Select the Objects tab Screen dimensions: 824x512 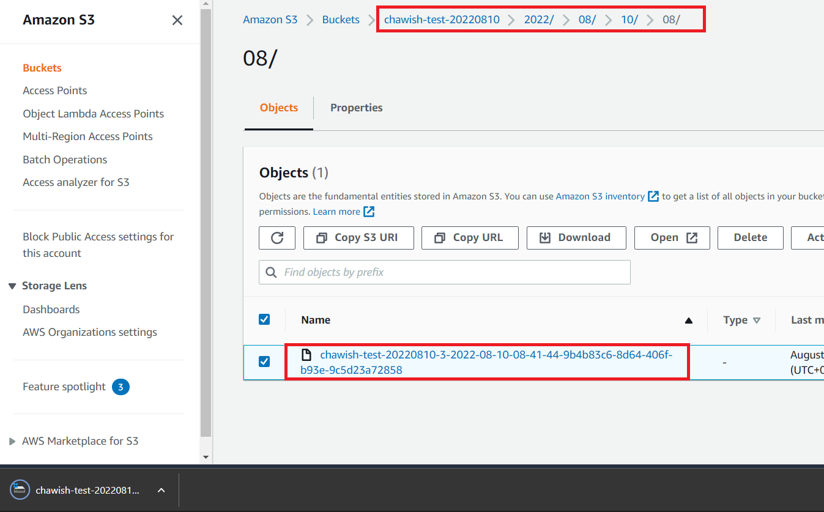(278, 107)
